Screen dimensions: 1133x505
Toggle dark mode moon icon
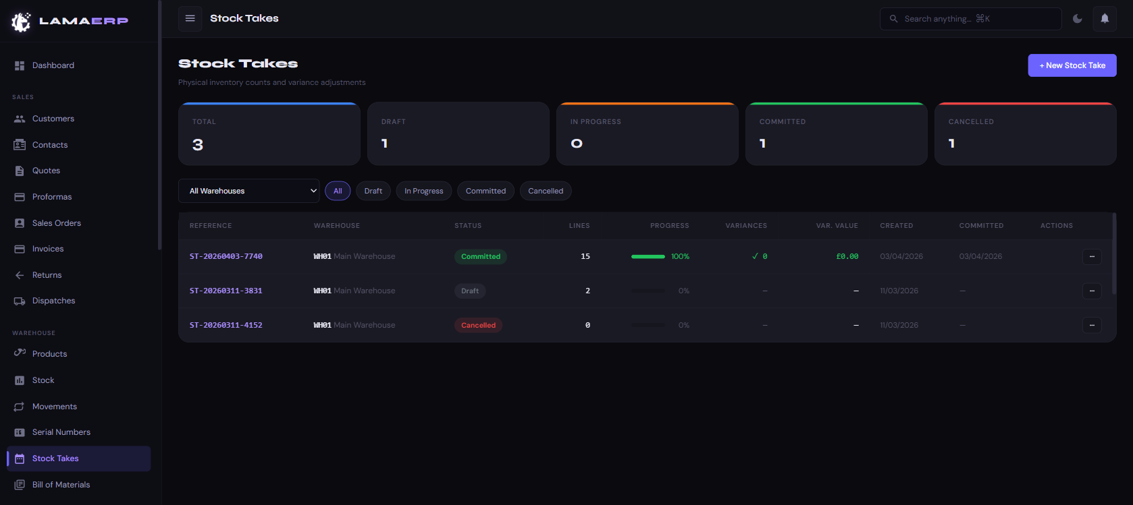1077,18
